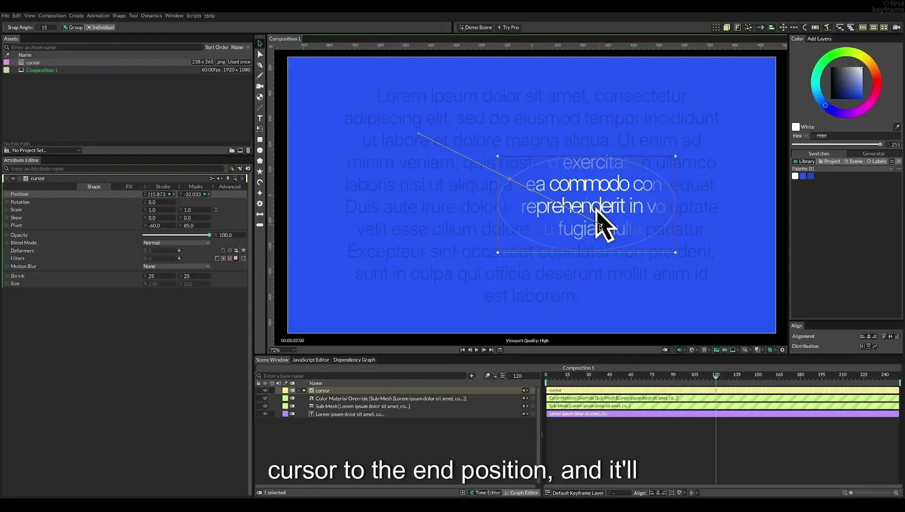Image resolution: width=905 pixels, height=512 pixels.
Task: Click the movie camera icon in the top-right toolbar
Action: [896, 27]
